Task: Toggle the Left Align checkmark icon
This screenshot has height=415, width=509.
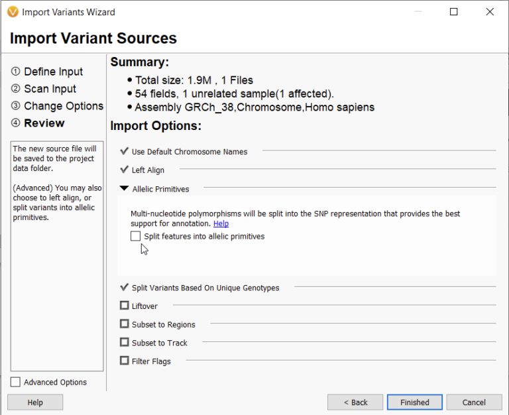Action: coord(124,170)
